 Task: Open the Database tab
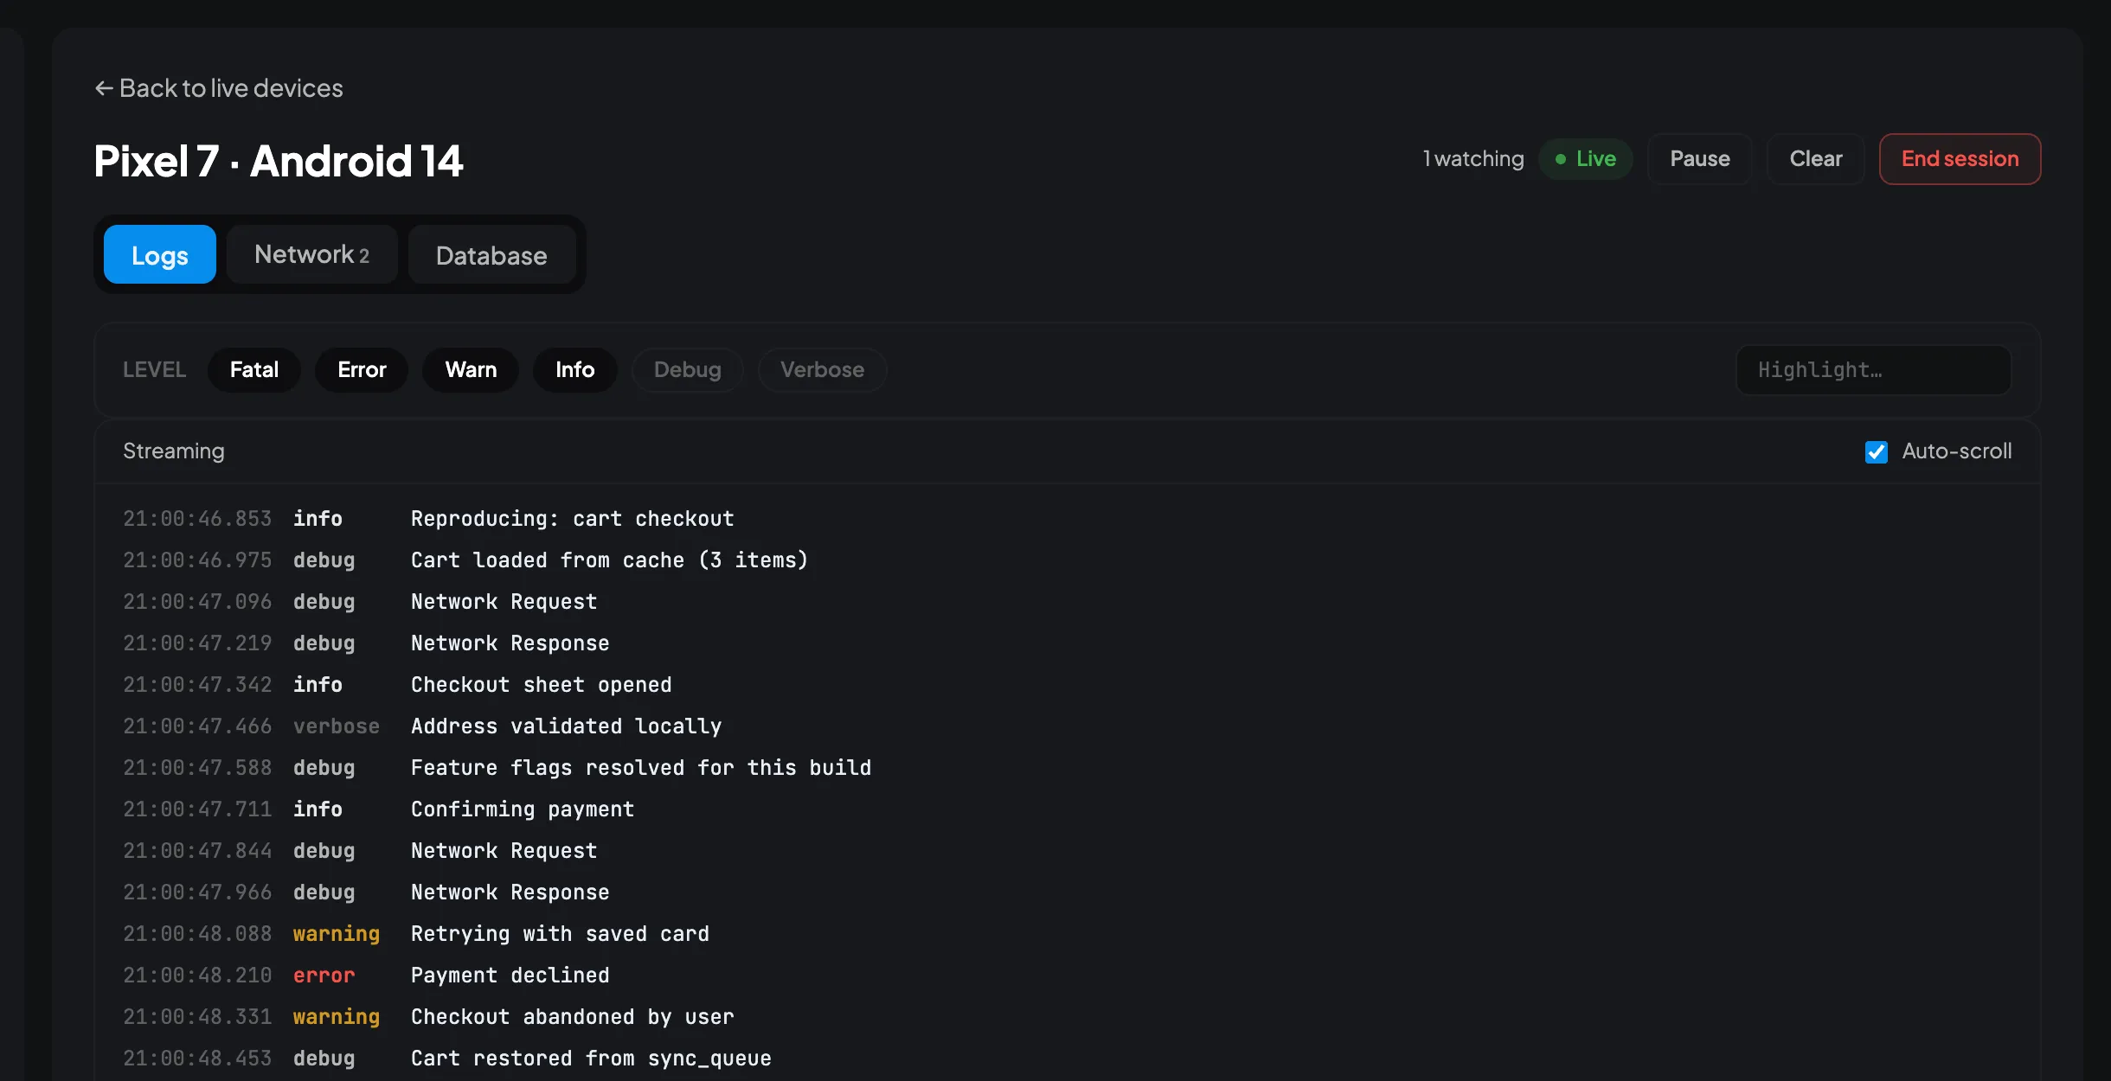pos(491,255)
